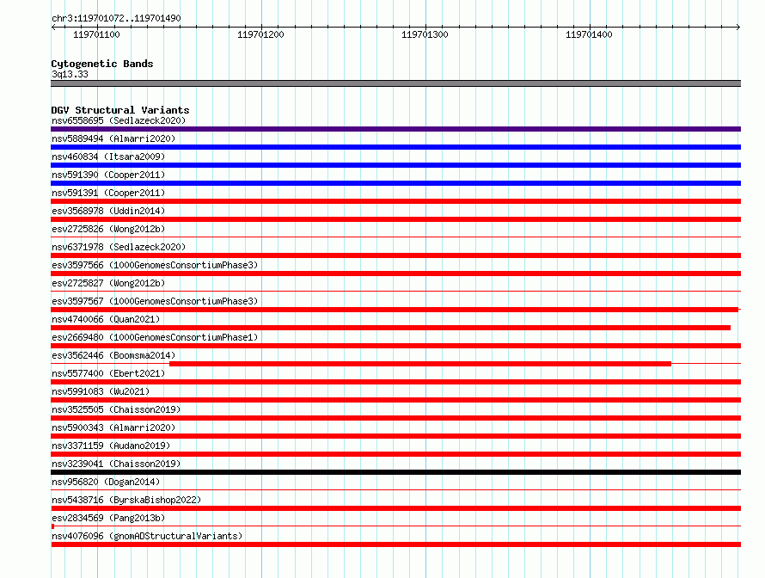Click the nsv591391 (Cooper2011) label
The height and width of the screenshot is (578, 765).
pyautogui.click(x=108, y=193)
